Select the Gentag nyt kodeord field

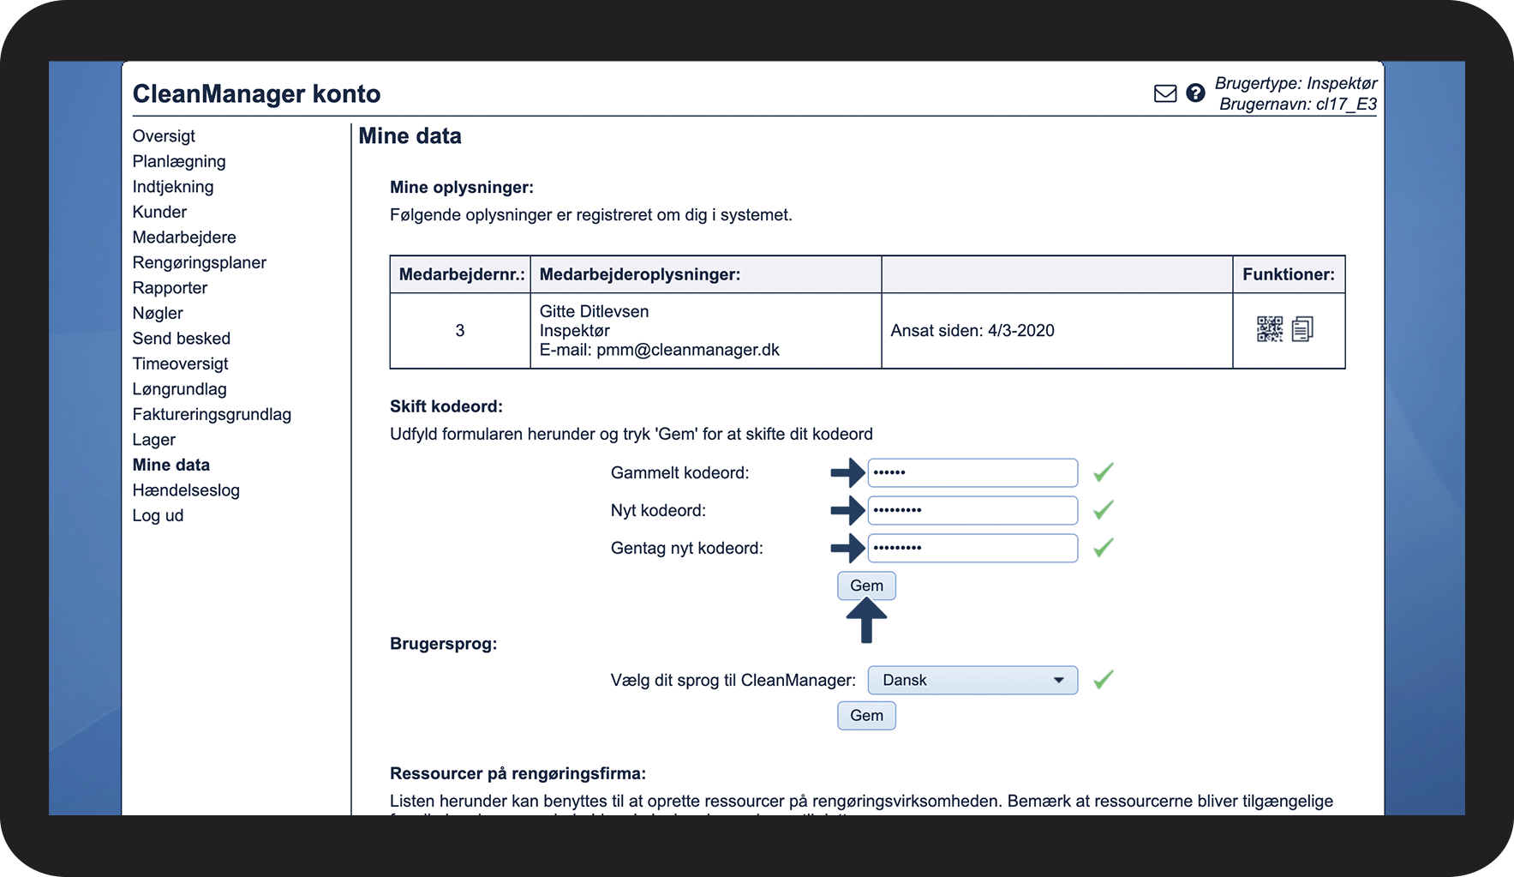(x=972, y=548)
